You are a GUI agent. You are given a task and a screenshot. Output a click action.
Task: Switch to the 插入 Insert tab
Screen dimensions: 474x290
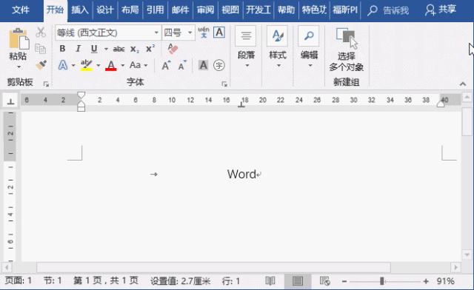tap(80, 10)
